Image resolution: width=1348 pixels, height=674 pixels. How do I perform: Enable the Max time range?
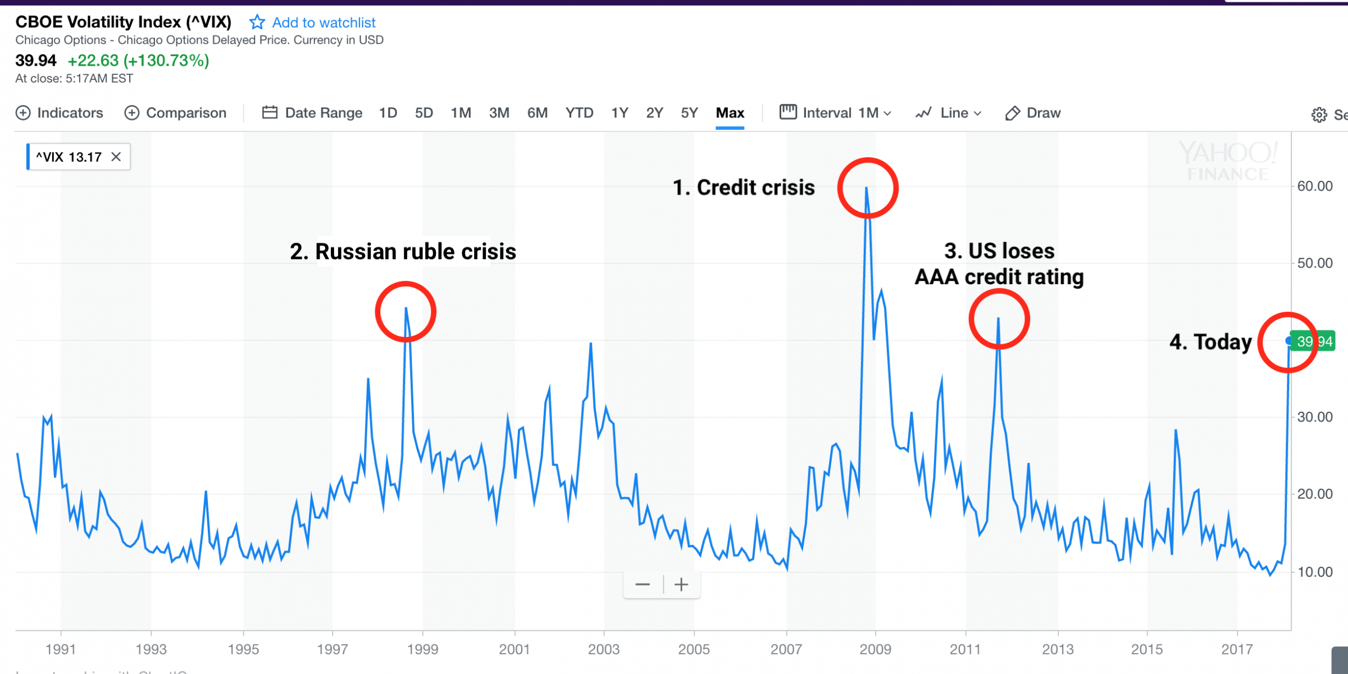[x=730, y=112]
